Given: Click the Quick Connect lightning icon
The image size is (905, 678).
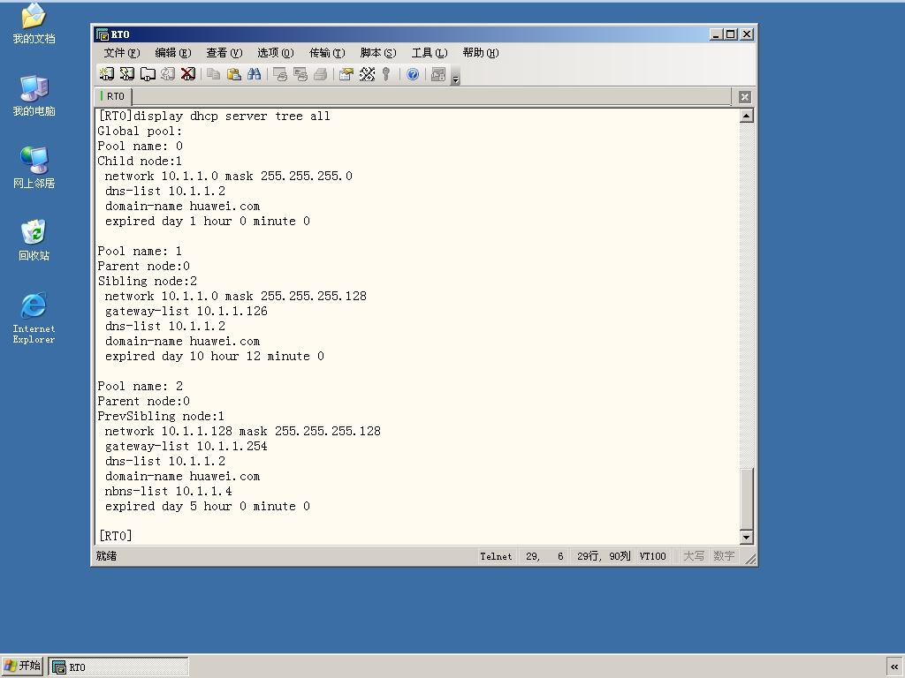Looking at the screenshot, I should 127,74.
